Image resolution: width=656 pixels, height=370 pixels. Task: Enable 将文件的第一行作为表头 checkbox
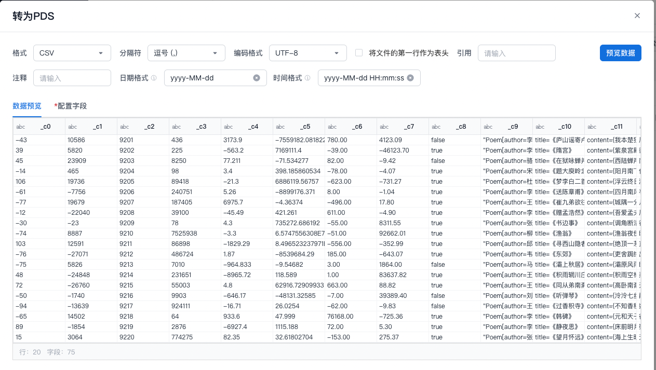pos(359,53)
